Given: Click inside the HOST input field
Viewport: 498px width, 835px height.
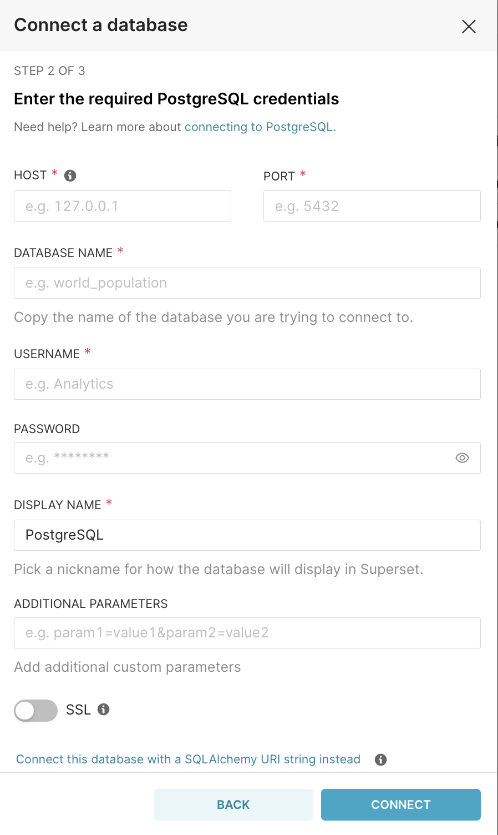Looking at the screenshot, I should (122, 206).
